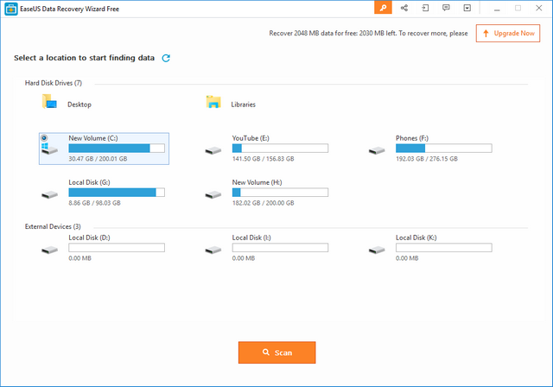
Task: Open the title bar dropdown menu icon
Action: (467, 8)
